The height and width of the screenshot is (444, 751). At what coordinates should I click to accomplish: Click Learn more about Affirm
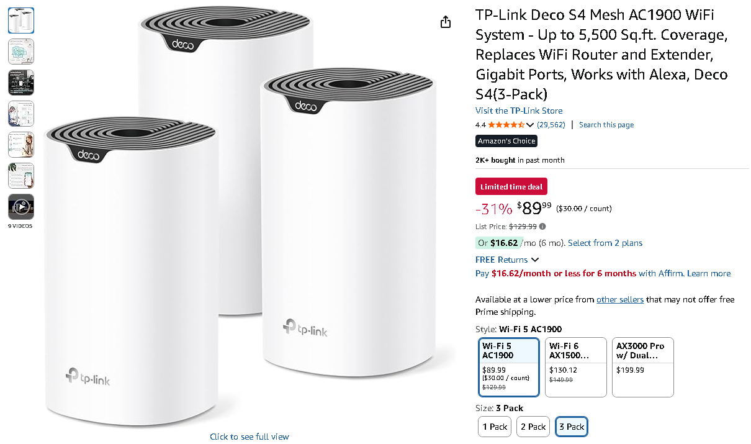click(x=709, y=273)
